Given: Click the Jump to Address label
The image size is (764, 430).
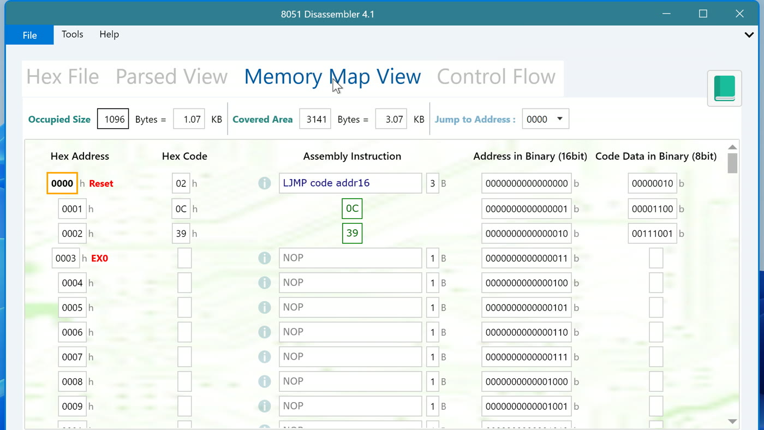Looking at the screenshot, I should click(x=475, y=119).
